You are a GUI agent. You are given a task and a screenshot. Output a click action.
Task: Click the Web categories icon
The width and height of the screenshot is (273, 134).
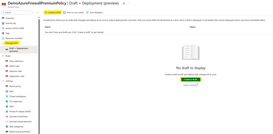coord(7,126)
